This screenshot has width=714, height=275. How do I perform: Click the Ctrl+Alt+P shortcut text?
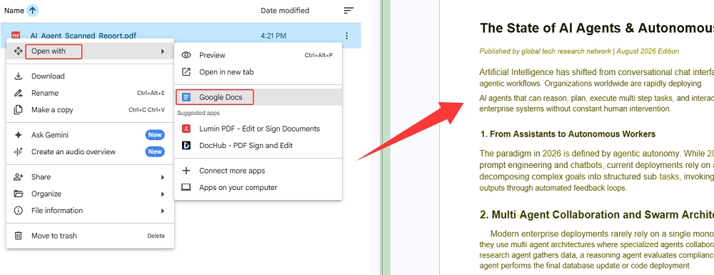pyautogui.click(x=318, y=55)
